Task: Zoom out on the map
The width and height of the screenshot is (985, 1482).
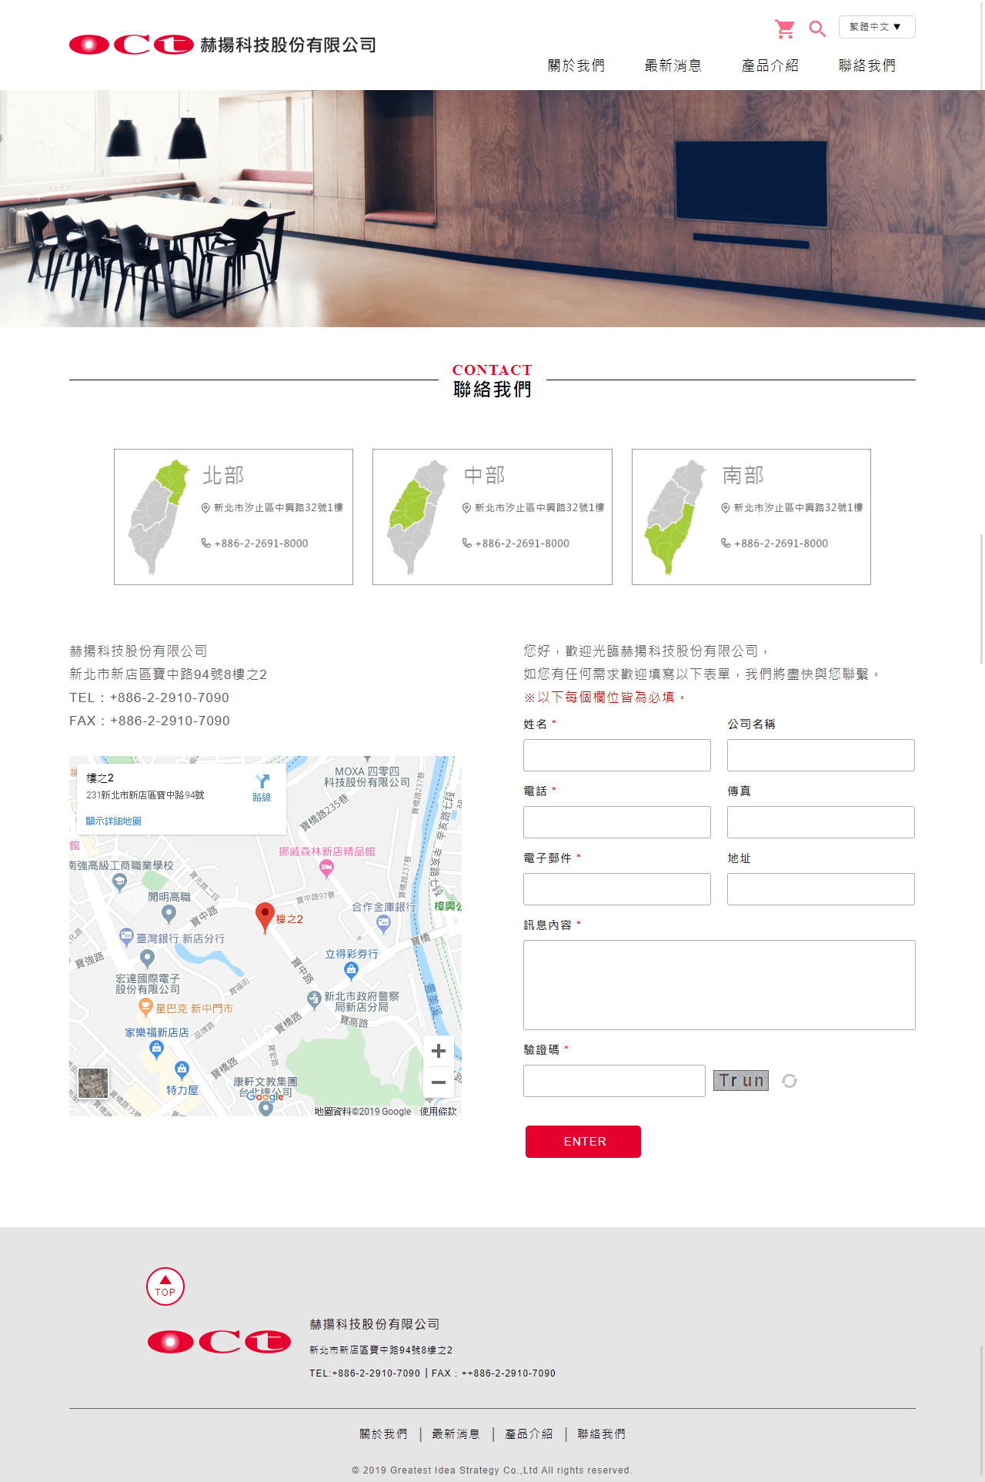Action: pos(439,1082)
